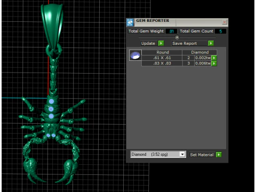Click the 0.002tw weight cell
256x192 pixels.
[203, 58]
